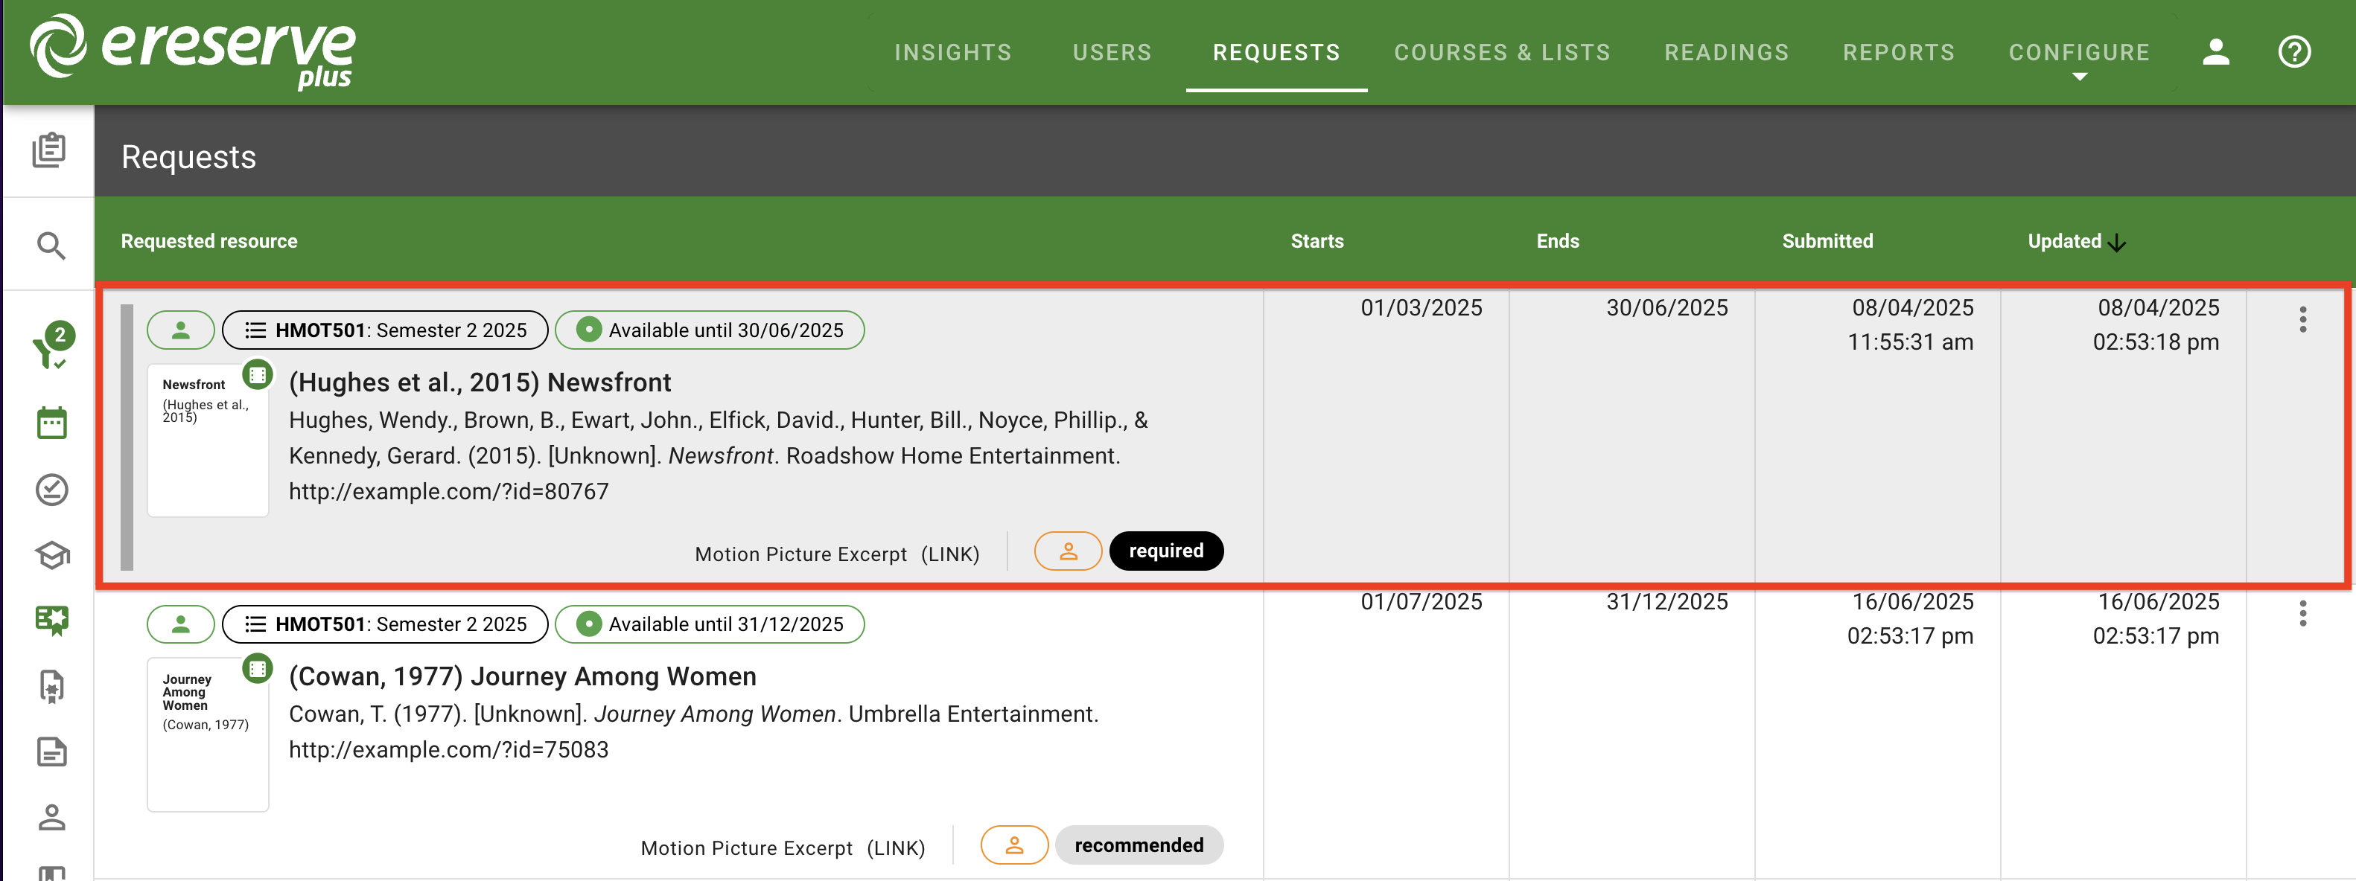Click the help question-mark icon
Viewport: 2356px width, 881px height.
[x=2295, y=52]
